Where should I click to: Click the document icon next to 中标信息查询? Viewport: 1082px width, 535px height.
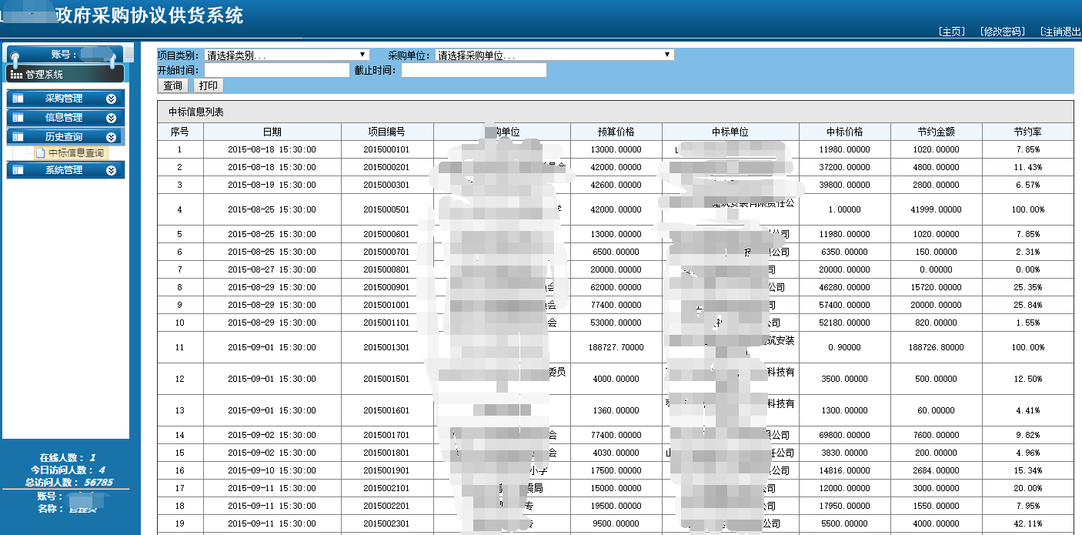(41, 153)
